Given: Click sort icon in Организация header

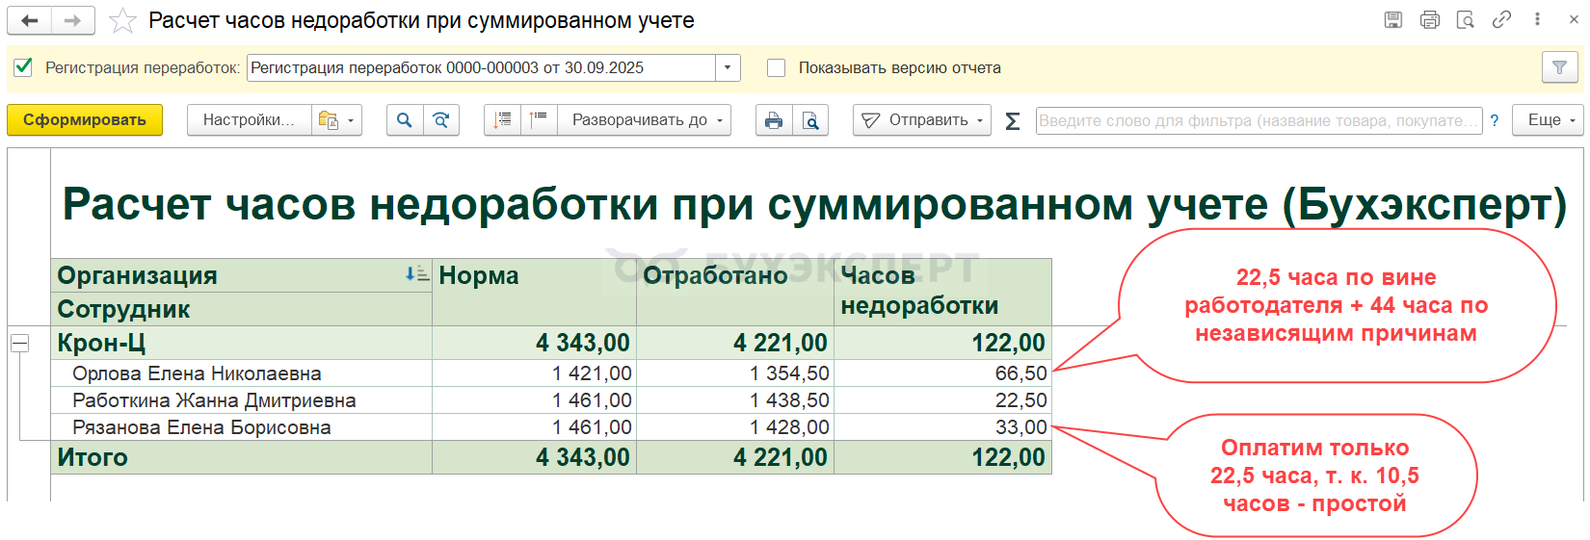Looking at the screenshot, I should pyautogui.click(x=416, y=274).
